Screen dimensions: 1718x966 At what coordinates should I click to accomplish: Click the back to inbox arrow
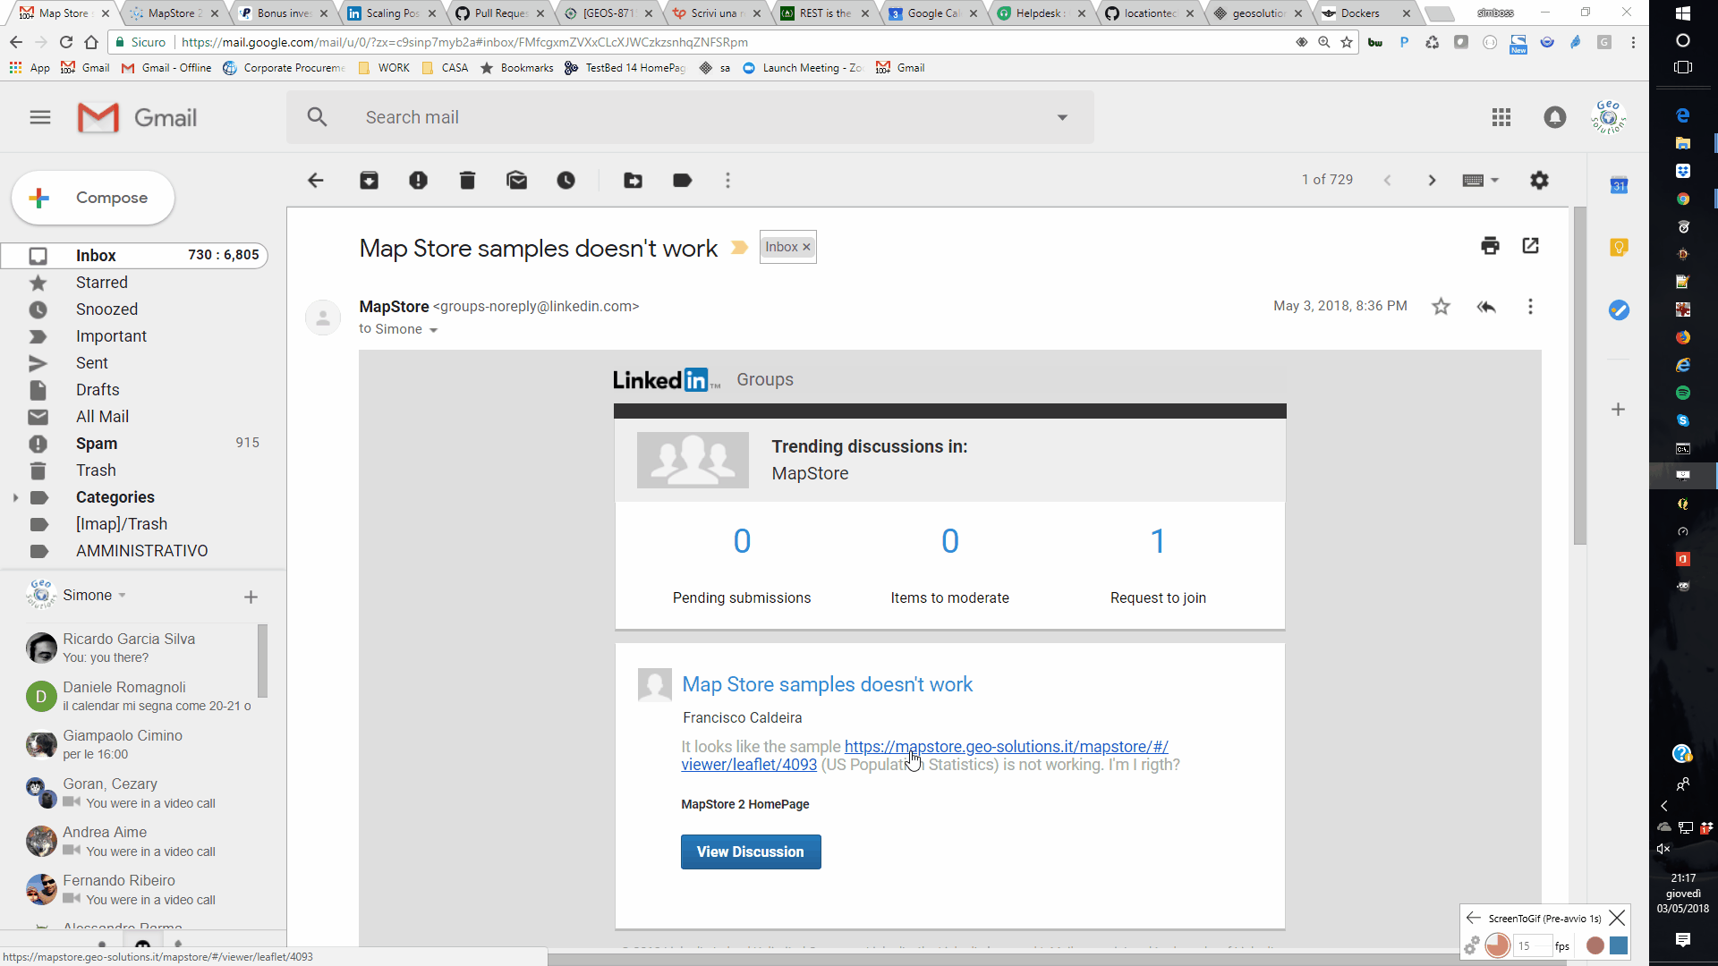315,181
